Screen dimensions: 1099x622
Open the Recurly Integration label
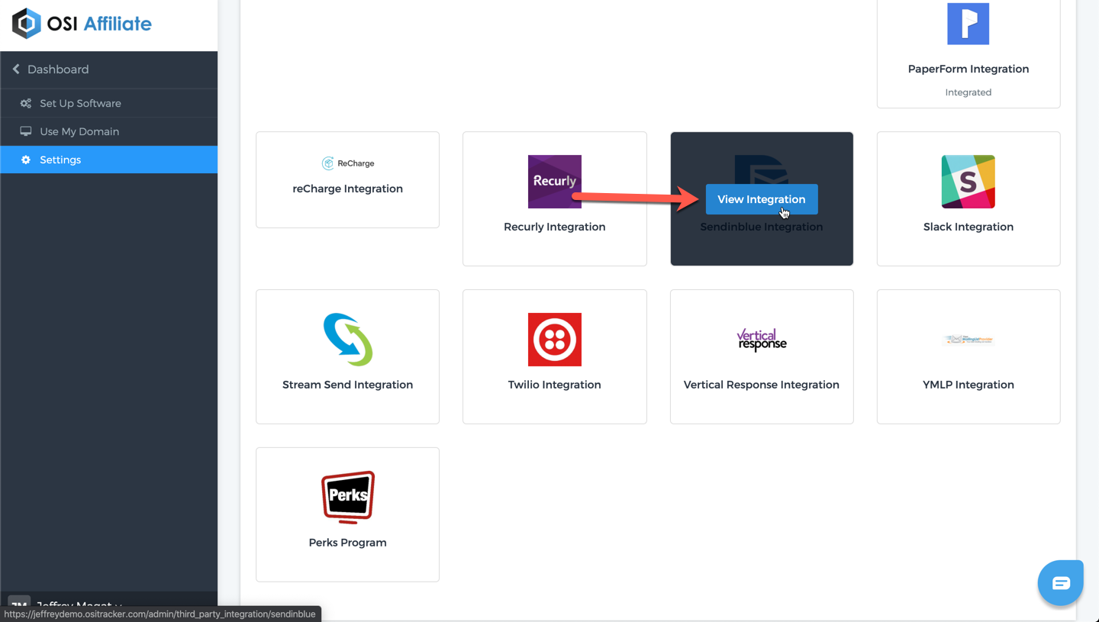555,227
